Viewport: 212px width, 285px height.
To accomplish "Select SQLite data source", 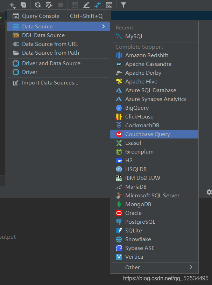I will pyautogui.click(x=154, y=231).
